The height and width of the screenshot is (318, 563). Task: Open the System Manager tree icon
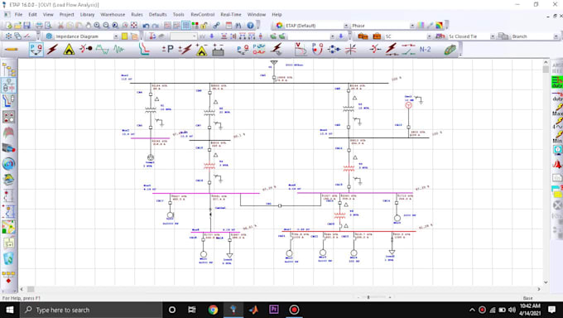point(8,70)
